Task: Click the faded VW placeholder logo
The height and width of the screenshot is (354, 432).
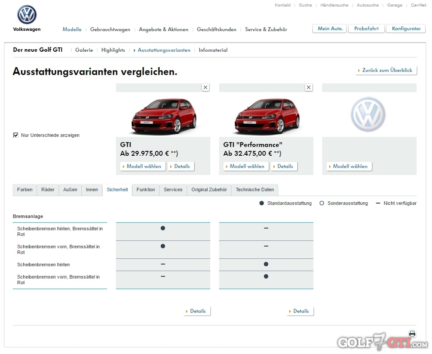Action: [x=368, y=114]
